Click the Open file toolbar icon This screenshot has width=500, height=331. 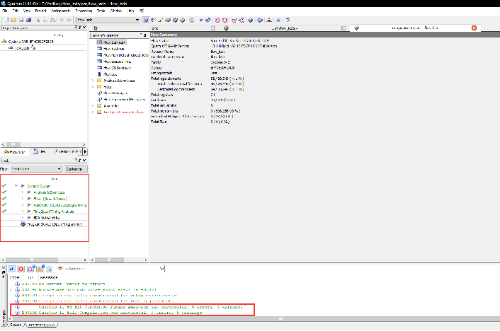[13, 20]
